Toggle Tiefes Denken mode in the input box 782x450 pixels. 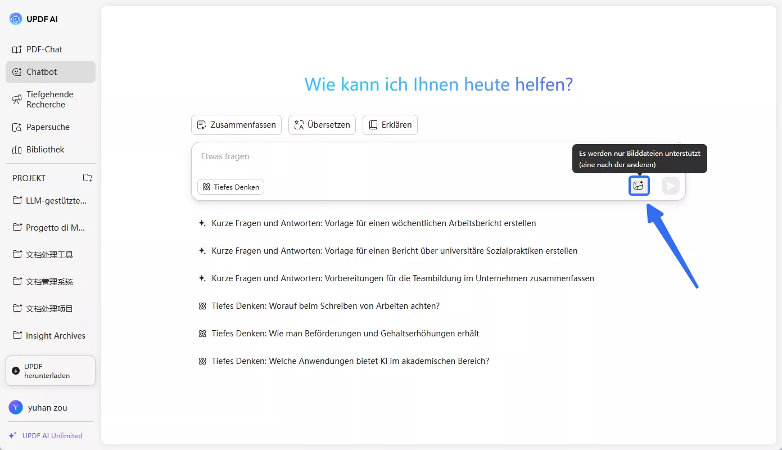(x=230, y=187)
